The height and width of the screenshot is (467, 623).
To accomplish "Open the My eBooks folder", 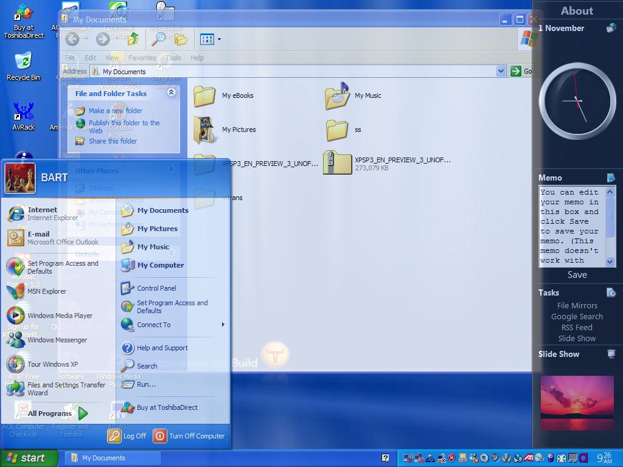I will click(223, 95).
